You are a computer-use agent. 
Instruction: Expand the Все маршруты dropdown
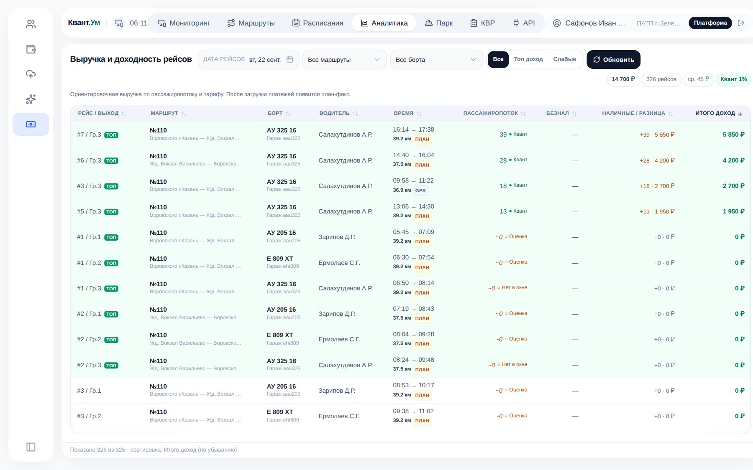pyautogui.click(x=344, y=59)
